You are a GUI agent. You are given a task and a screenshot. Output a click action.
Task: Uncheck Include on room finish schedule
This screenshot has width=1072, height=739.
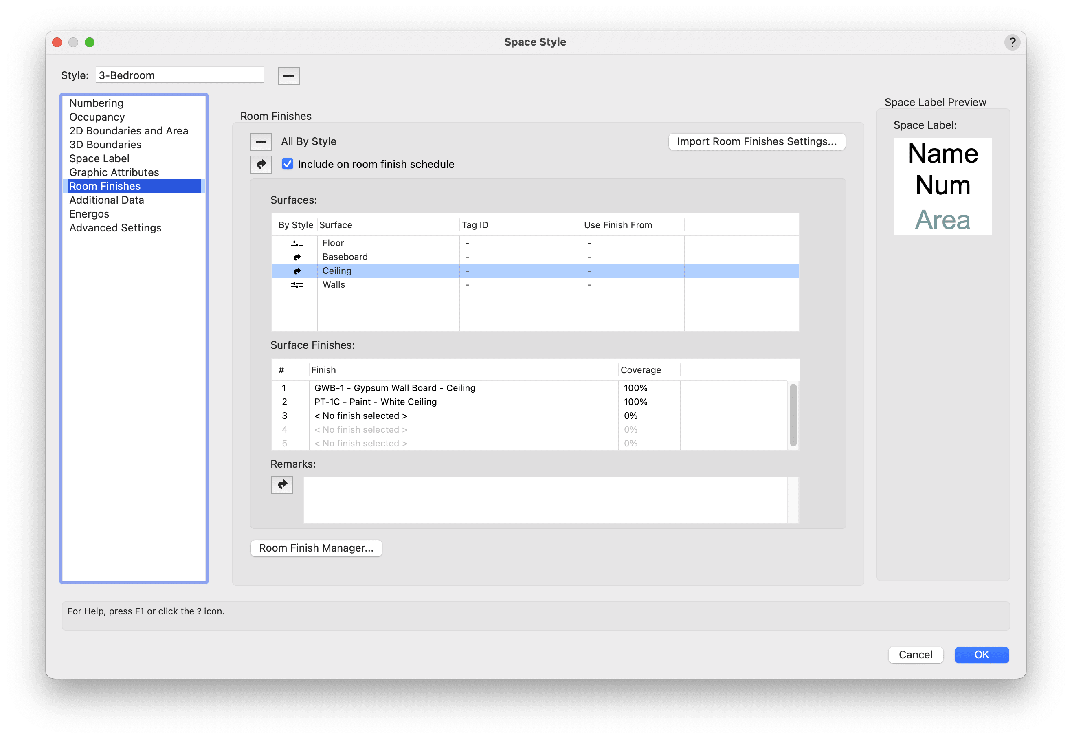288,164
